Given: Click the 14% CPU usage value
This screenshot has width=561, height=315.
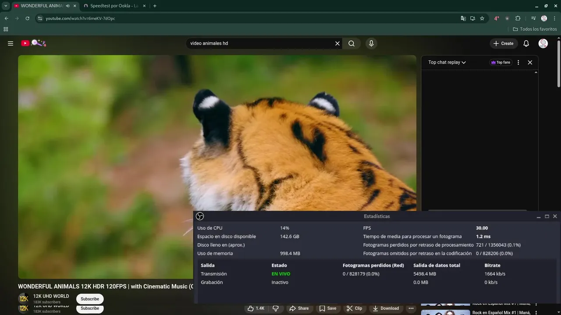Looking at the screenshot, I should coord(284,228).
